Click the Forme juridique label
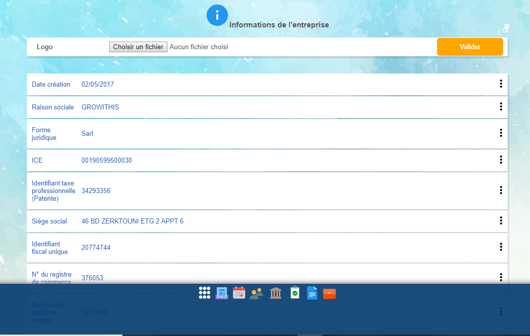The width and height of the screenshot is (530, 336). [44, 134]
